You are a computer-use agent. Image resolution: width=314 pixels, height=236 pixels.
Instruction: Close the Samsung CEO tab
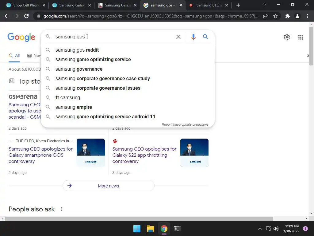[227, 5]
